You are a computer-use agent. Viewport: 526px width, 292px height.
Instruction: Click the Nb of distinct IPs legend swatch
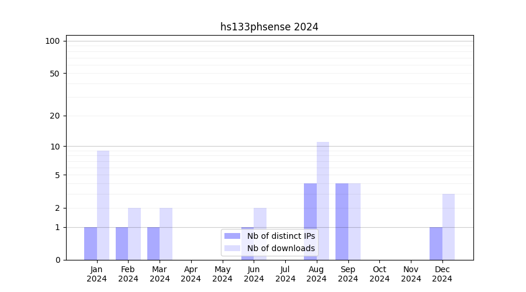pyautogui.click(x=232, y=236)
